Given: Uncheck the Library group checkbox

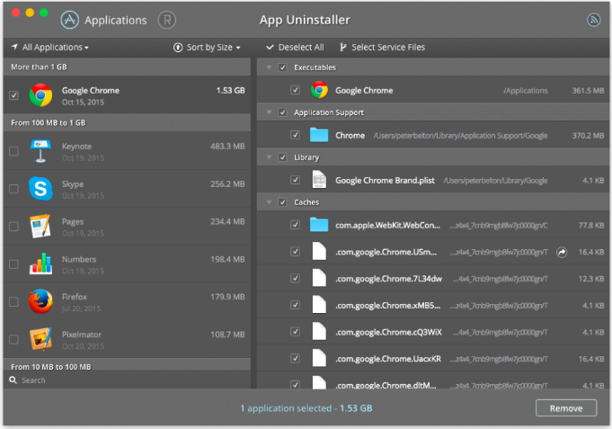Looking at the screenshot, I should pyautogui.click(x=282, y=157).
